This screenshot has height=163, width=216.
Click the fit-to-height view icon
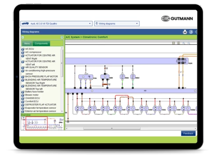(x=173, y=43)
